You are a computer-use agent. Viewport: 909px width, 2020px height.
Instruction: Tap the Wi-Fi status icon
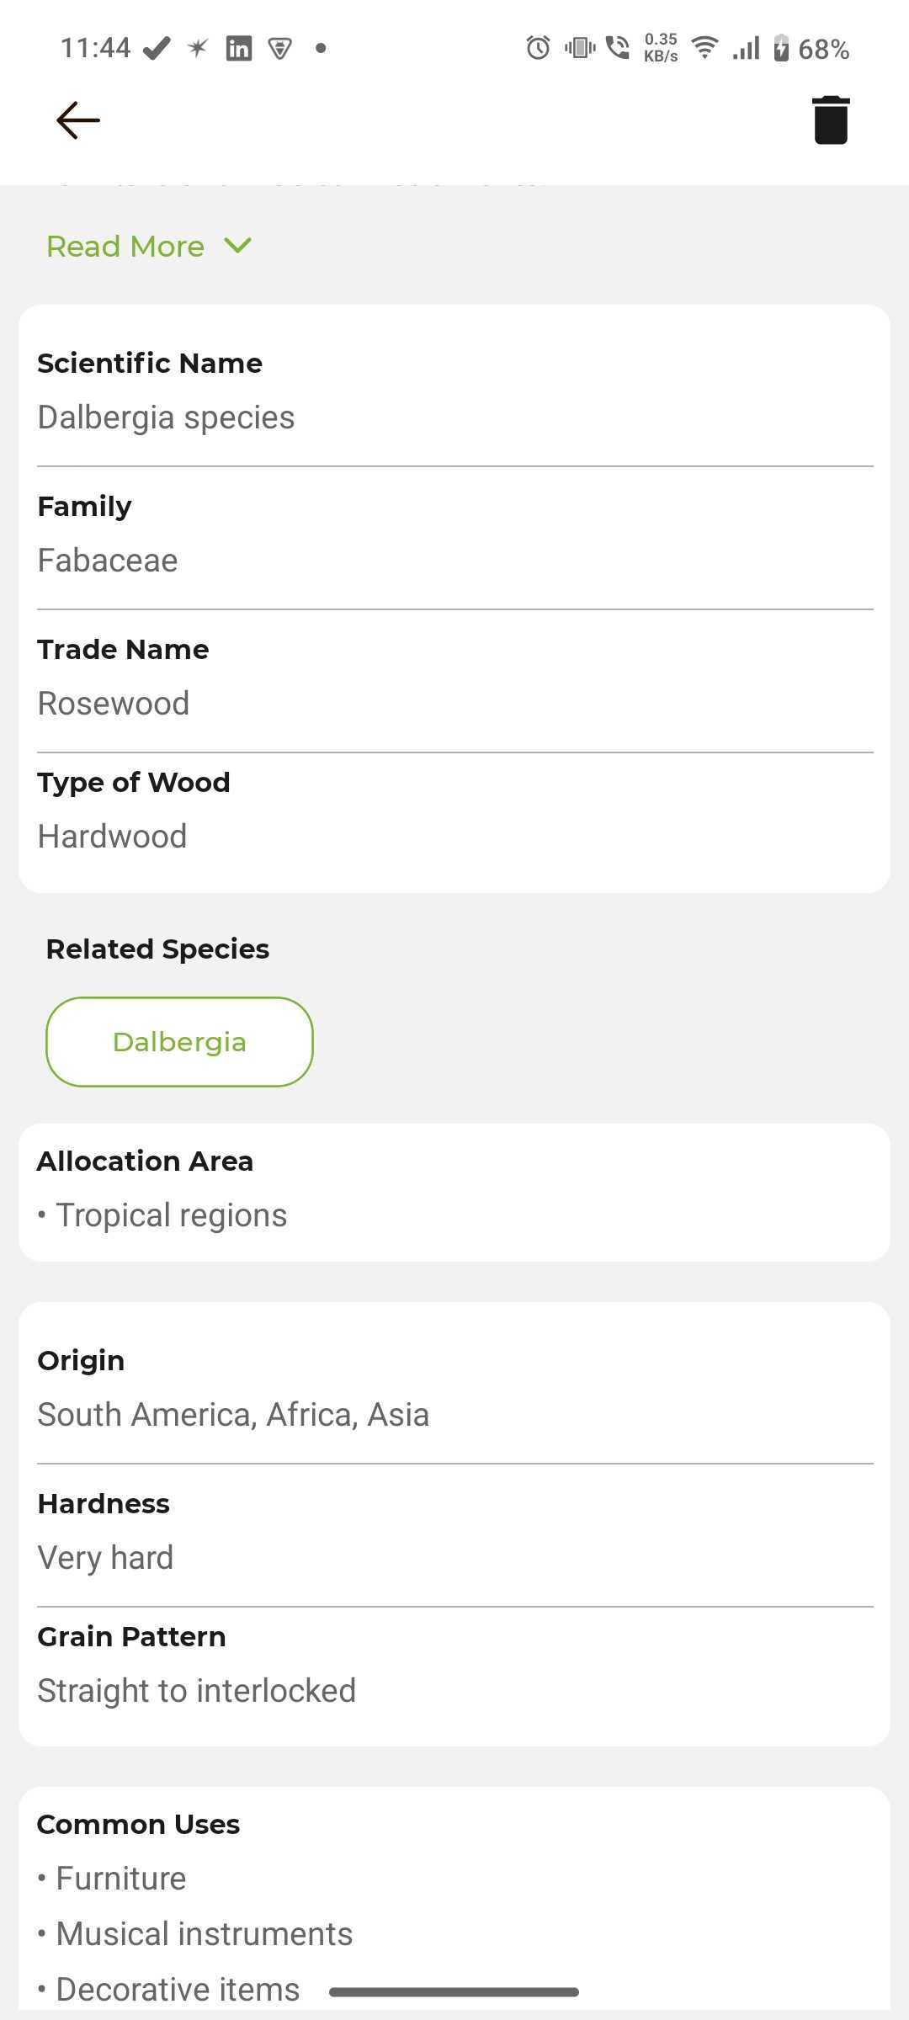click(x=704, y=48)
